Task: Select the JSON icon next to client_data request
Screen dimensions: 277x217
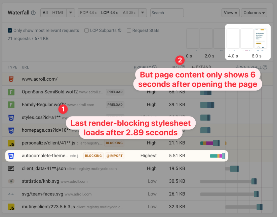Action: point(11,168)
